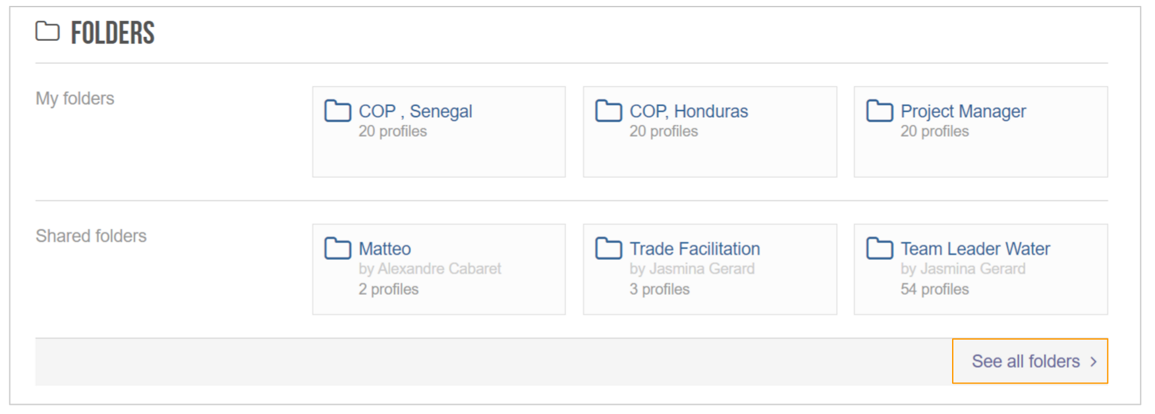Click the My folders section label
Viewport: 1155px width, 414px height.
pos(75,99)
